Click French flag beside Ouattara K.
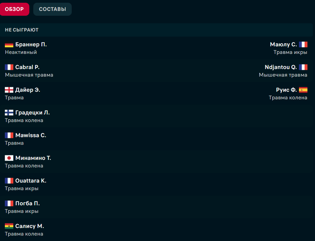The width and height of the screenshot is (315, 241). (x=9, y=181)
